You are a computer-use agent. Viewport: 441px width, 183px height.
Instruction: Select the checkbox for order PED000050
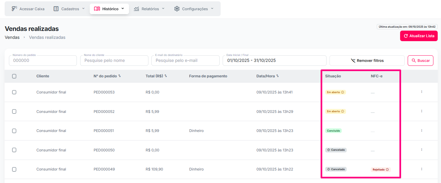click(14, 150)
